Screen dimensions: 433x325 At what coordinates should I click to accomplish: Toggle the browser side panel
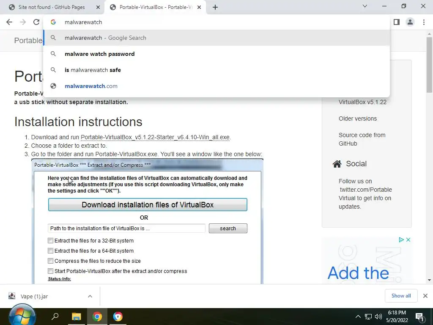coord(397,22)
